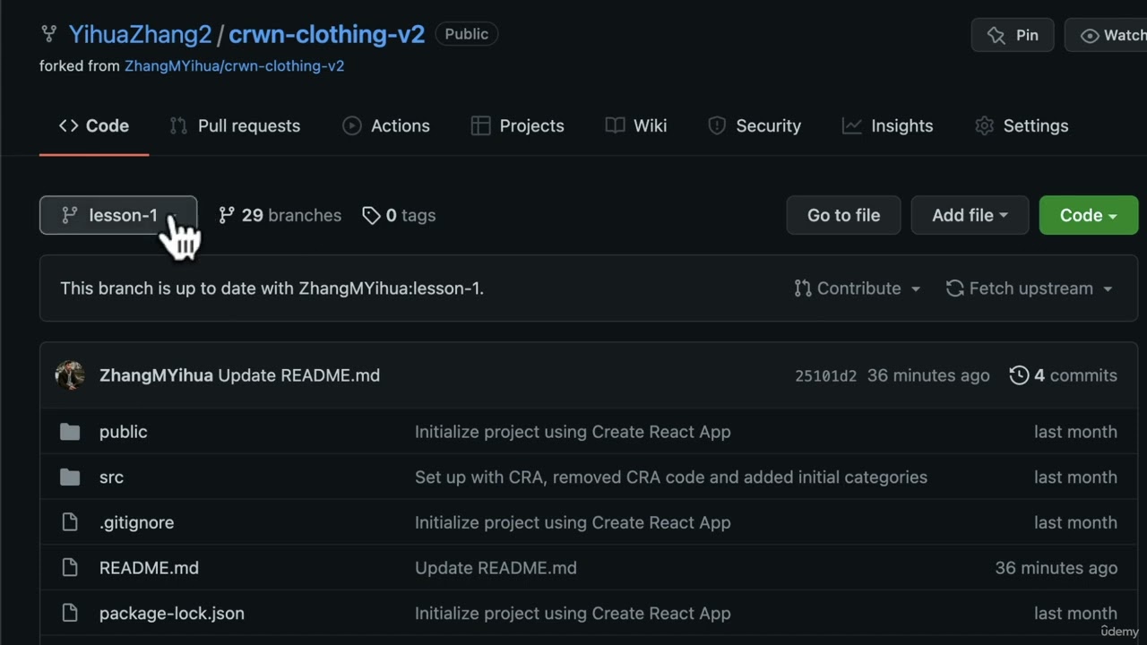The height and width of the screenshot is (645, 1147).
Task: Click the 'This branch is up to date' message
Action: click(x=272, y=288)
